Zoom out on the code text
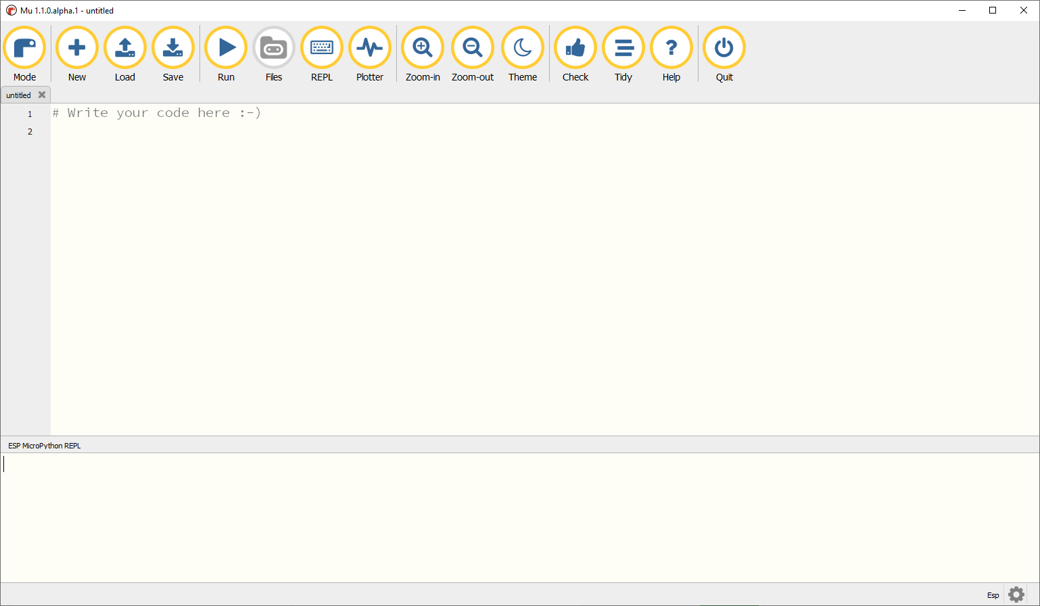The height and width of the screenshot is (606, 1040). (x=472, y=47)
